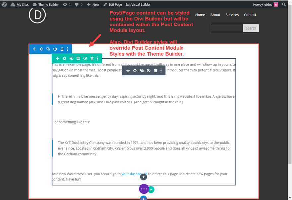Click the "This is an example page" paragraph
The height and width of the screenshot is (200, 292).
pyautogui.click(x=144, y=70)
